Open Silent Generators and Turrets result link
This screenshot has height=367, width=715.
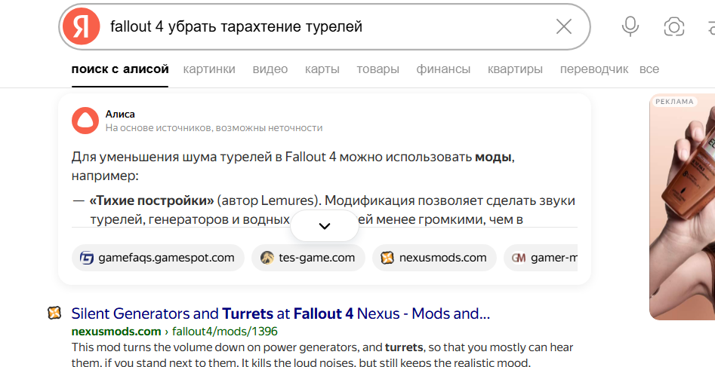pos(280,313)
